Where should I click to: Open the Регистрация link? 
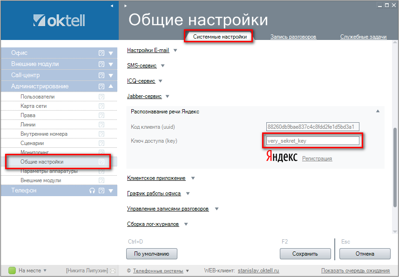pyautogui.click(x=317, y=158)
